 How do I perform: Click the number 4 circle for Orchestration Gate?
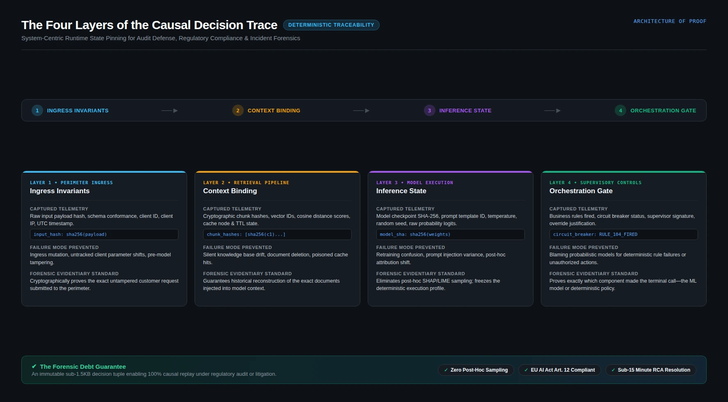[x=620, y=110]
